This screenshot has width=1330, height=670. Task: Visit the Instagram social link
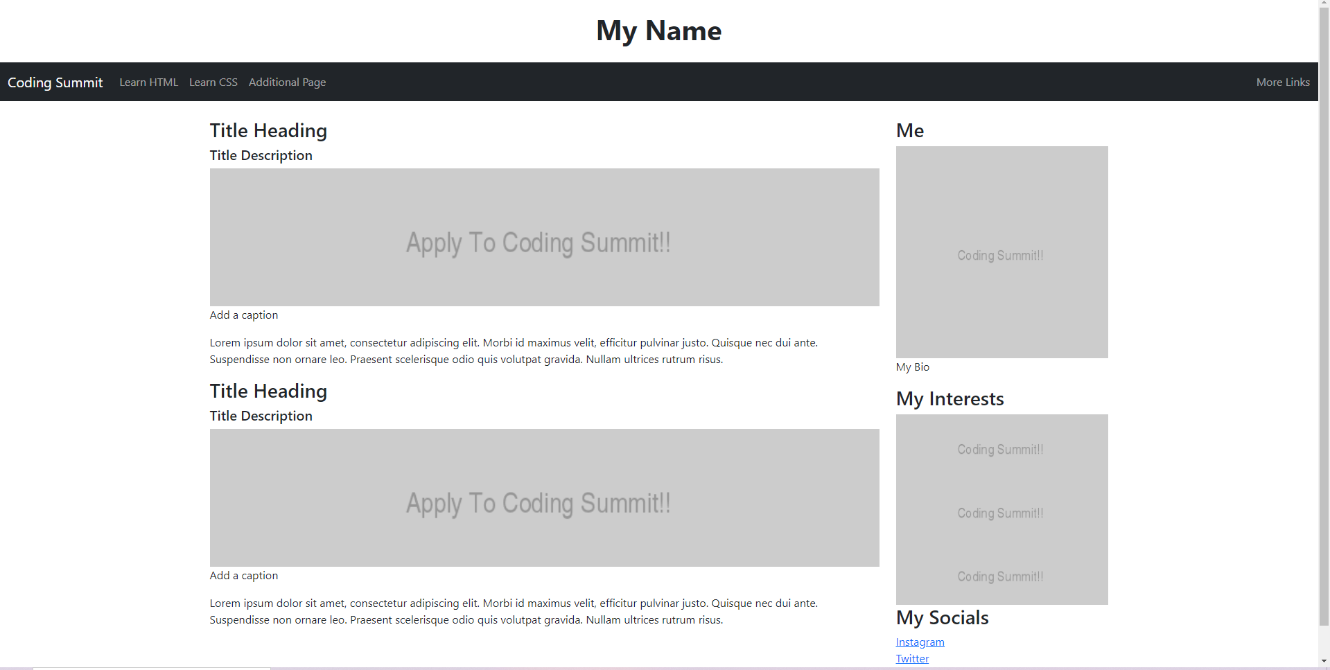(920, 642)
